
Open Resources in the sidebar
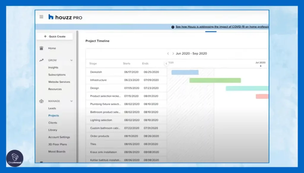click(55, 89)
